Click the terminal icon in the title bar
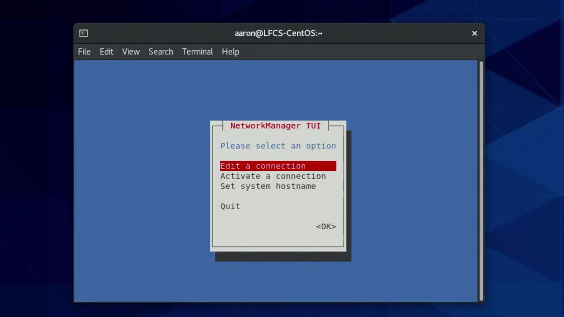 pos(84,33)
